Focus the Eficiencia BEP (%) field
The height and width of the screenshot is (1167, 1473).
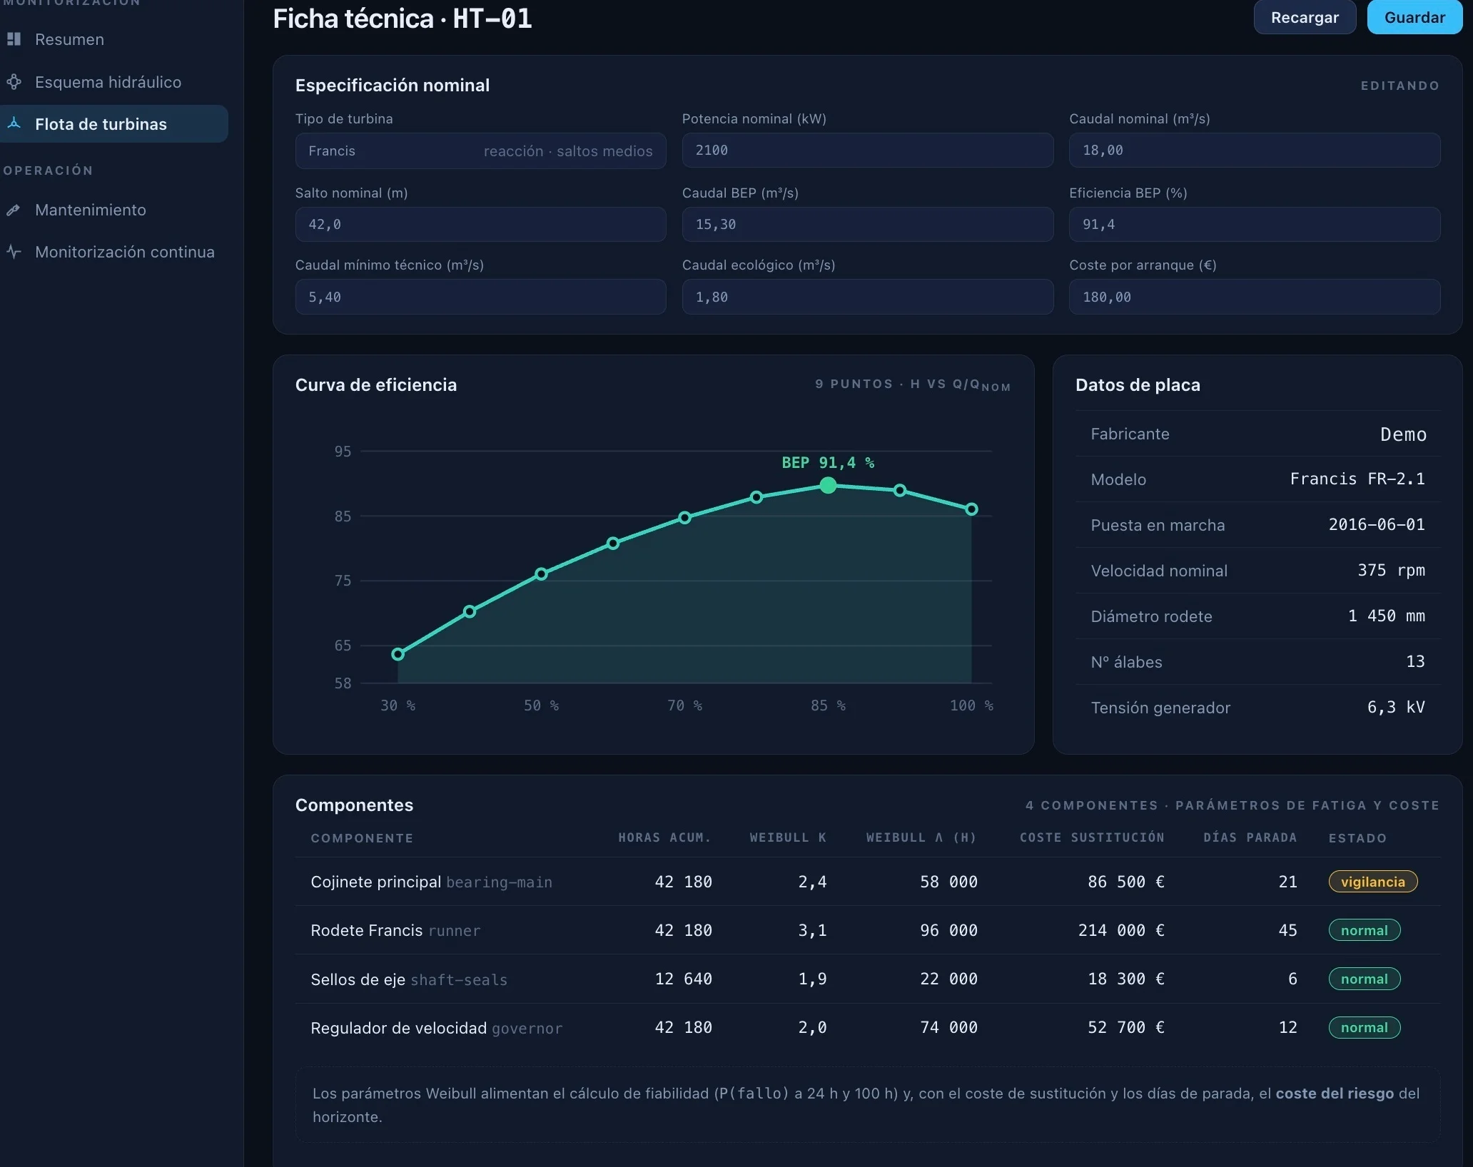point(1255,225)
